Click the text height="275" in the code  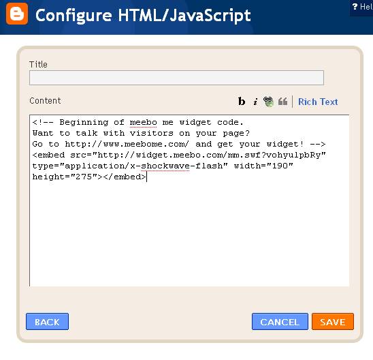(x=65, y=177)
